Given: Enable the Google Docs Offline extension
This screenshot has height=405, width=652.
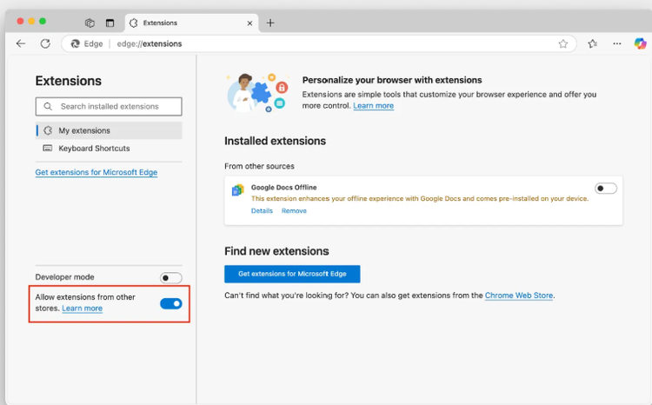Looking at the screenshot, I should [606, 189].
